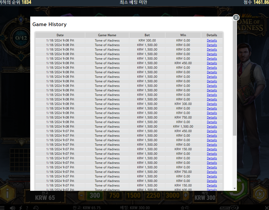Open game history clock icon

pos(36,208)
